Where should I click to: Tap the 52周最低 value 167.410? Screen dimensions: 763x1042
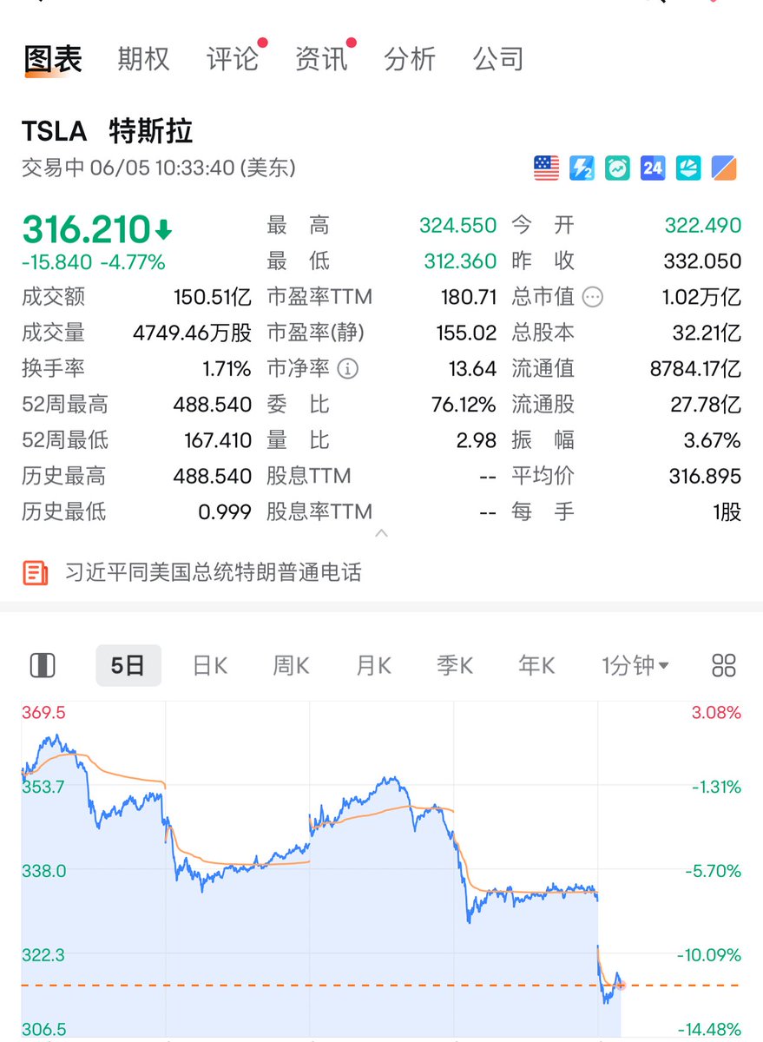click(218, 440)
